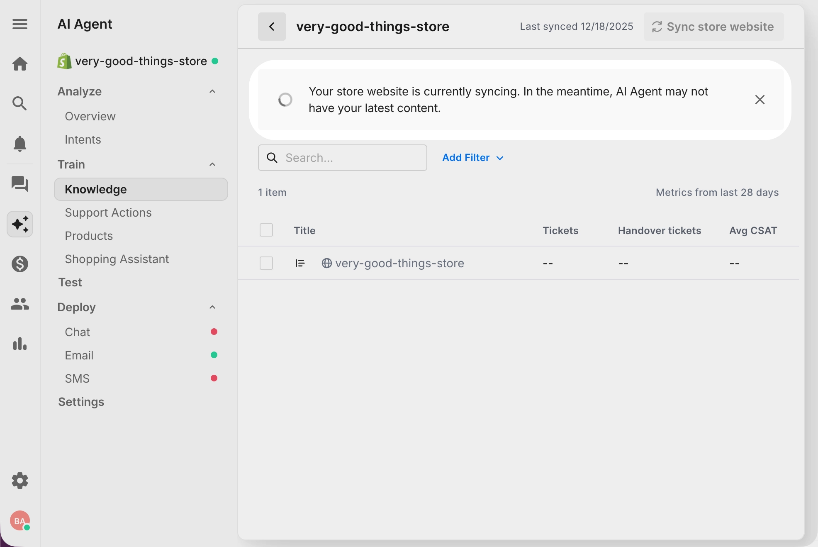Dismiss the syncing notification banner
The height and width of the screenshot is (547, 818).
(x=760, y=100)
